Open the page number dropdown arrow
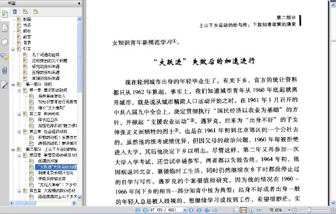 185,210
